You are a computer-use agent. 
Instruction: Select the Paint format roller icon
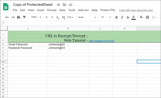[x=24, y=17]
